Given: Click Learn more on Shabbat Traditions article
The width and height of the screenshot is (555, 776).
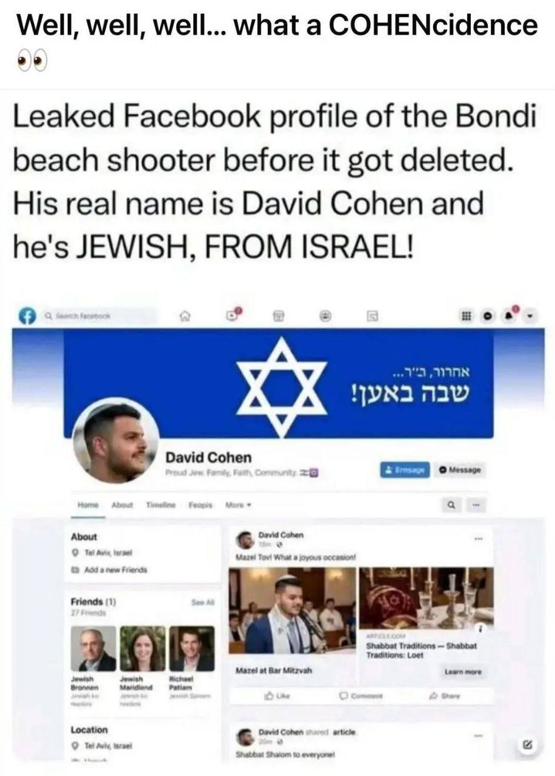Looking at the screenshot, I should pos(463,672).
